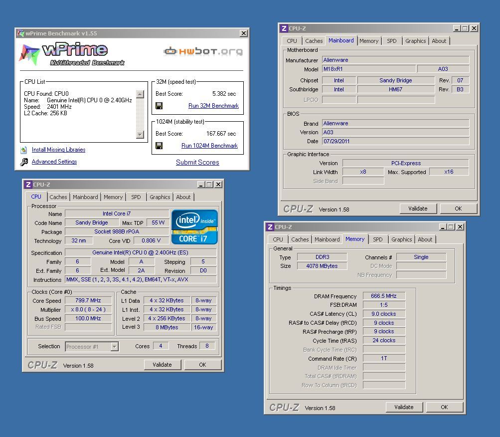
Task: Click the Threads value field
Action: 207,346
